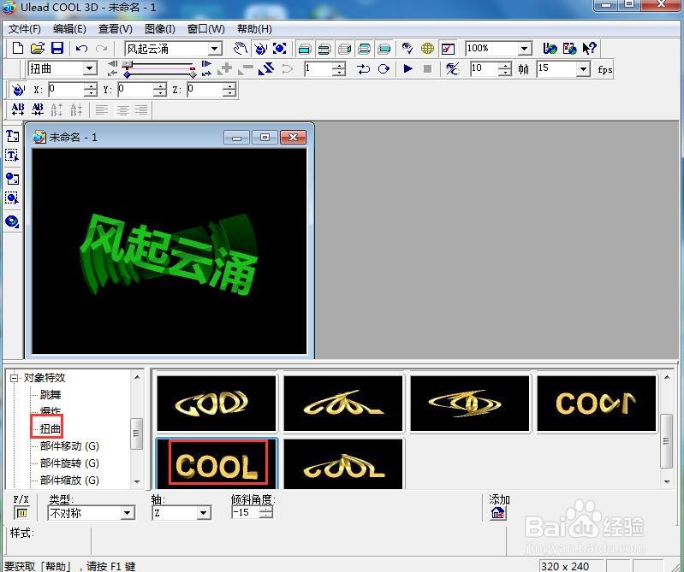The width and height of the screenshot is (684, 572).
Task: Open the 编辑(E) menu
Action: coord(69,29)
